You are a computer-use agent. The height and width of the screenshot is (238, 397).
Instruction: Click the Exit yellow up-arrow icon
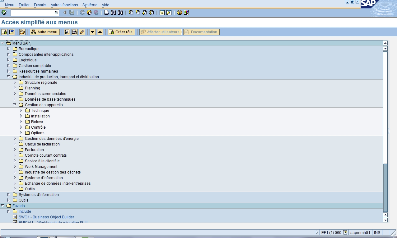click(89, 12)
